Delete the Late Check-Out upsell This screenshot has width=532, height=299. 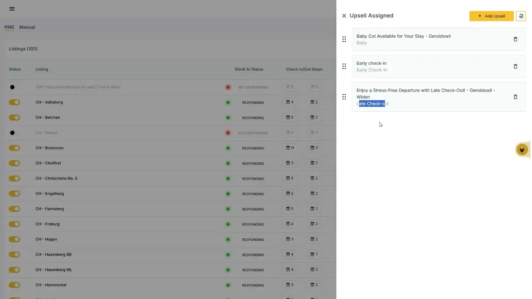pyautogui.click(x=515, y=97)
